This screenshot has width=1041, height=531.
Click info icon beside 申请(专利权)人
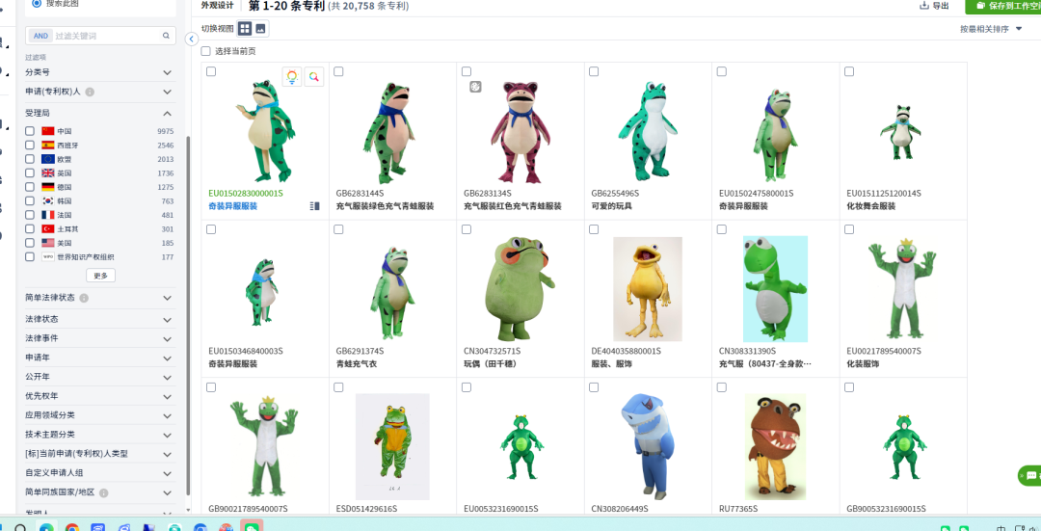(x=90, y=93)
